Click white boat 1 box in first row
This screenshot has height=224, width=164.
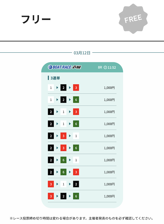coord(51,88)
